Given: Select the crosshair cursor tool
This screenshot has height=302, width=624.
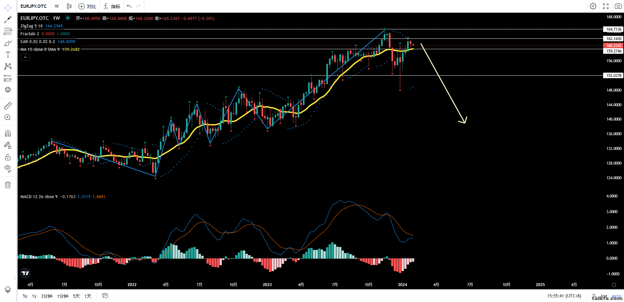Looking at the screenshot, I should click(x=8, y=8).
